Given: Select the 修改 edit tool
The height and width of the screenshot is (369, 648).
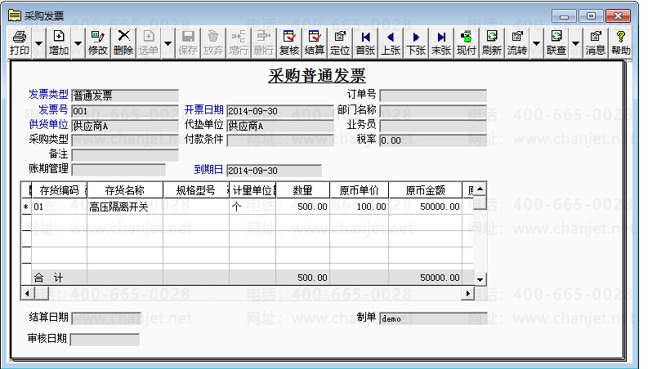Looking at the screenshot, I should (98, 43).
